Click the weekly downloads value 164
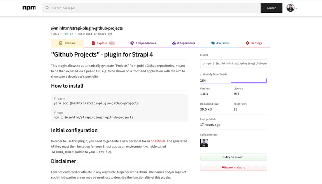This screenshot has width=322, height=184. tap(203, 81)
